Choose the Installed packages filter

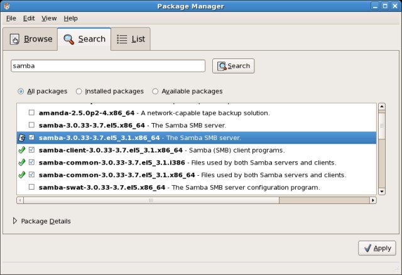pos(79,91)
